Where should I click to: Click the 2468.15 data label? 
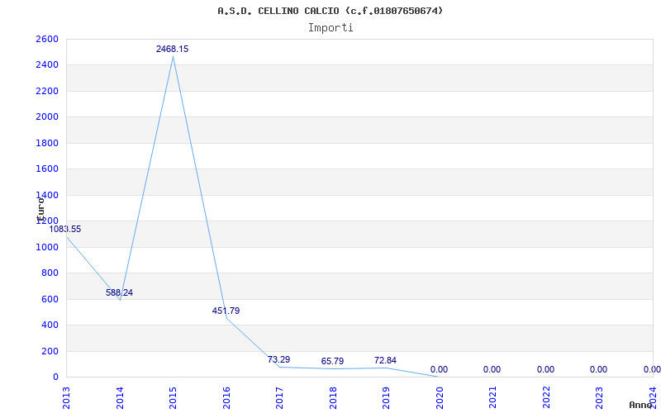pos(173,49)
